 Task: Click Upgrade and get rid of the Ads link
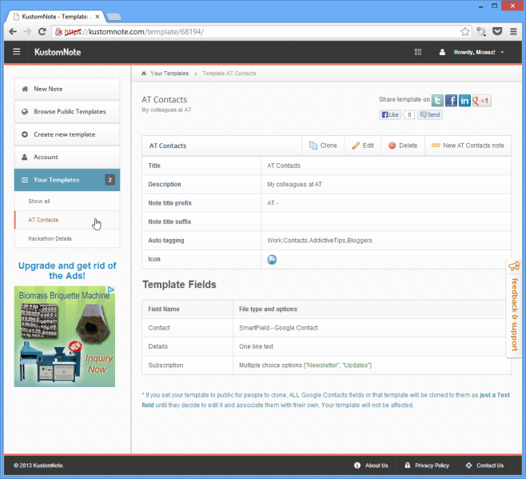coord(67,270)
